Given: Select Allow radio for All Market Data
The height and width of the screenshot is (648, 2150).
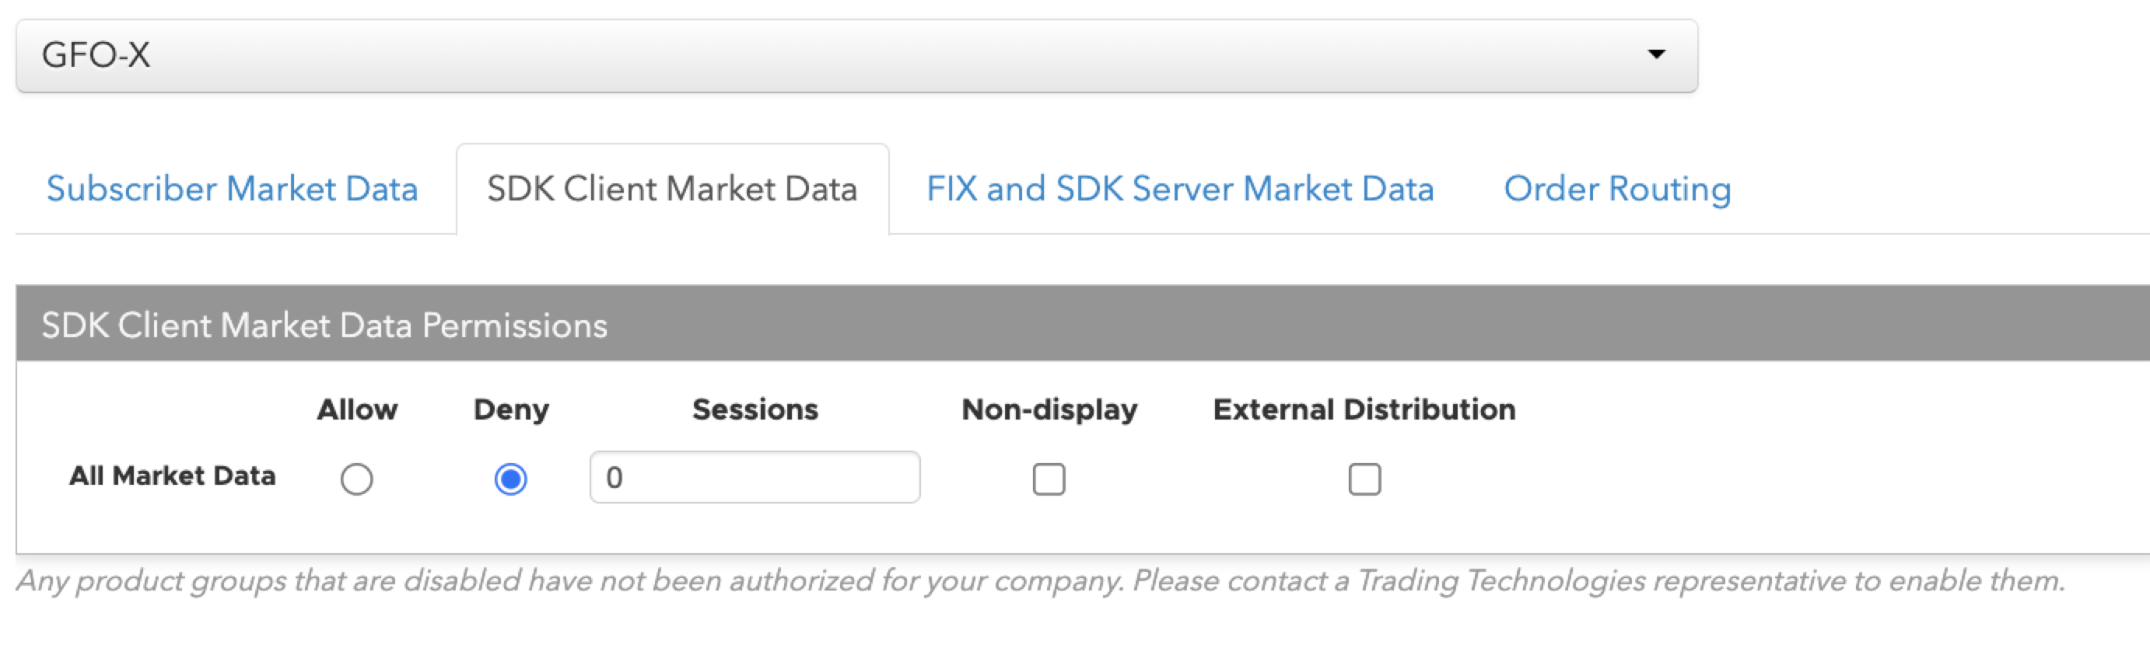Looking at the screenshot, I should point(356,479).
